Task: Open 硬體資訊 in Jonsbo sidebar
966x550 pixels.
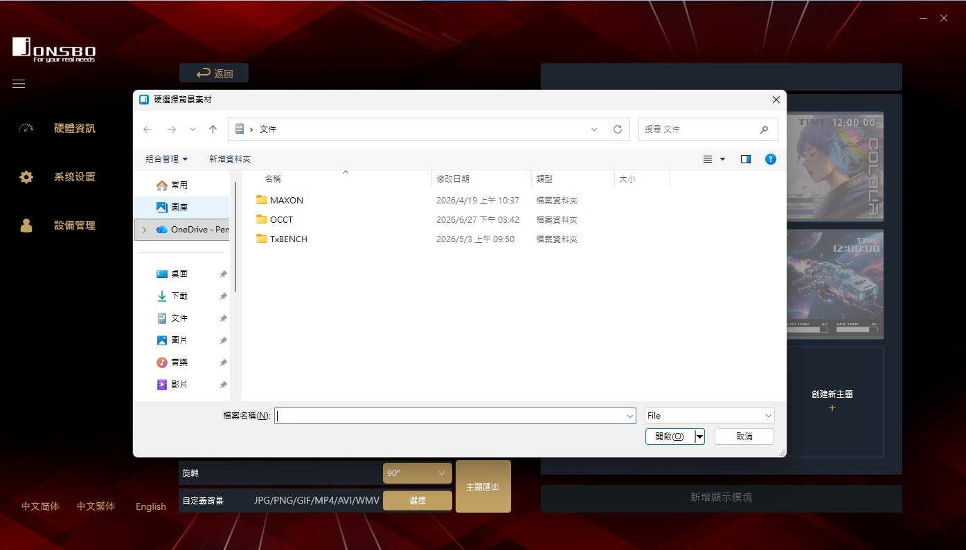Action: click(75, 129)
